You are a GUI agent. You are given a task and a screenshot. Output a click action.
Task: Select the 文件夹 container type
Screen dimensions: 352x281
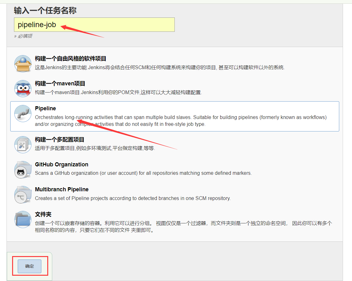click(x=44, y=214)
